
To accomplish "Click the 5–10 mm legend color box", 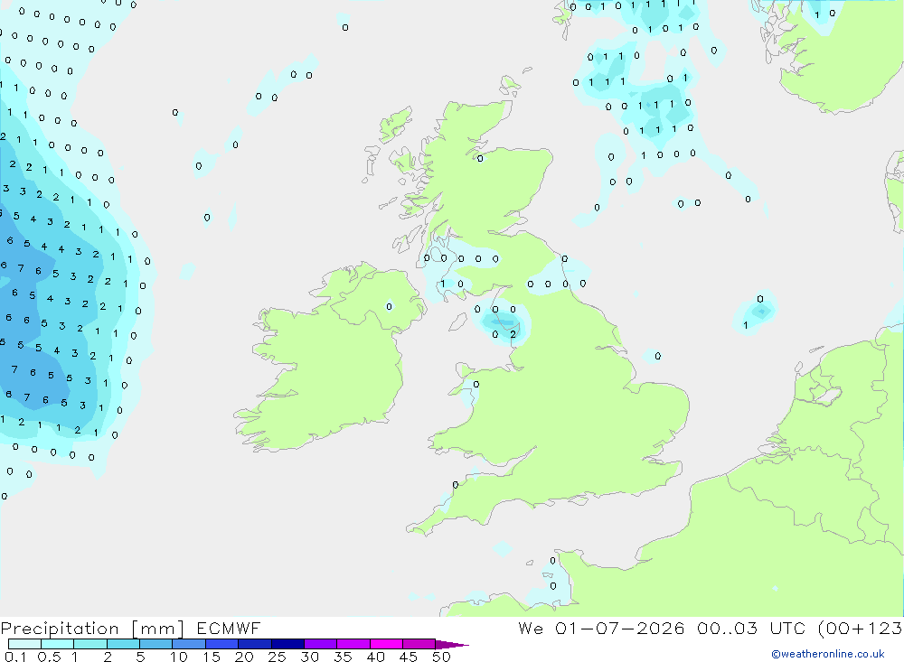I will 156,644.
